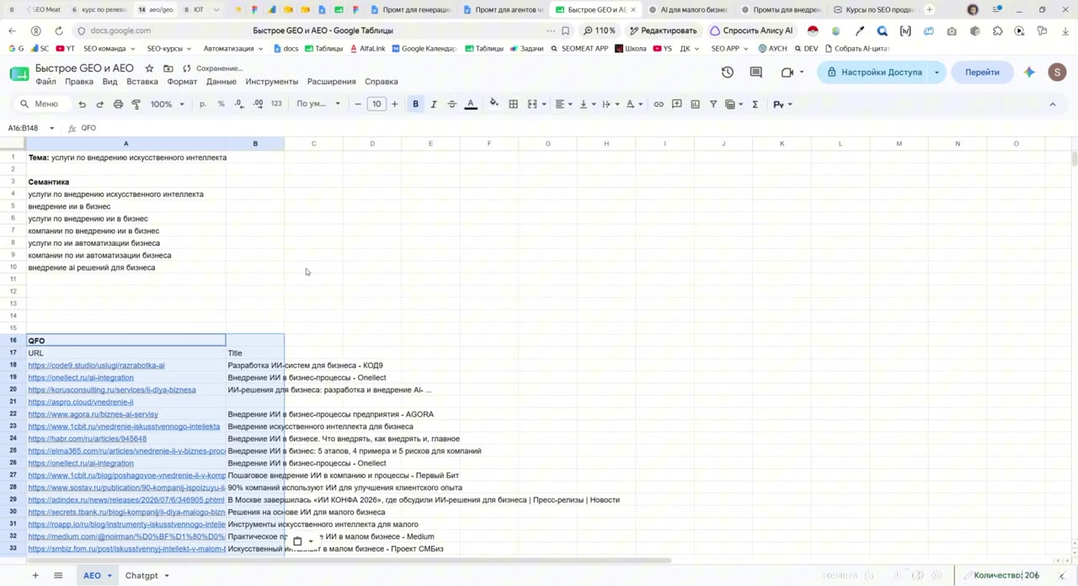The width and height of the screenshot is (1078, 586).
Task: Add a new sheet with the plus
Action: coord(35,576)
